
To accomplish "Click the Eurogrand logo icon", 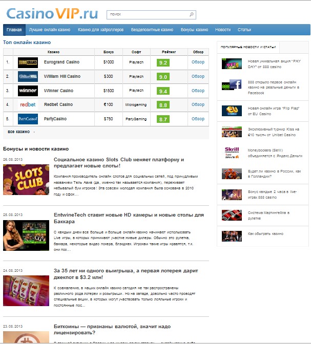I will (28, 63).
